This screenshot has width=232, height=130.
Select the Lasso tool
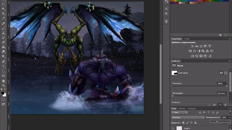[4, 4]
